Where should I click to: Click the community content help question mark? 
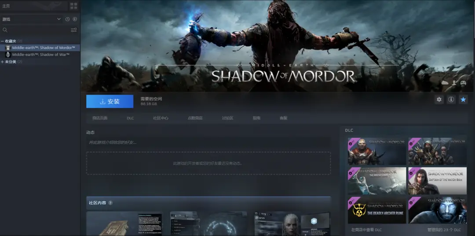click(110, 203)
